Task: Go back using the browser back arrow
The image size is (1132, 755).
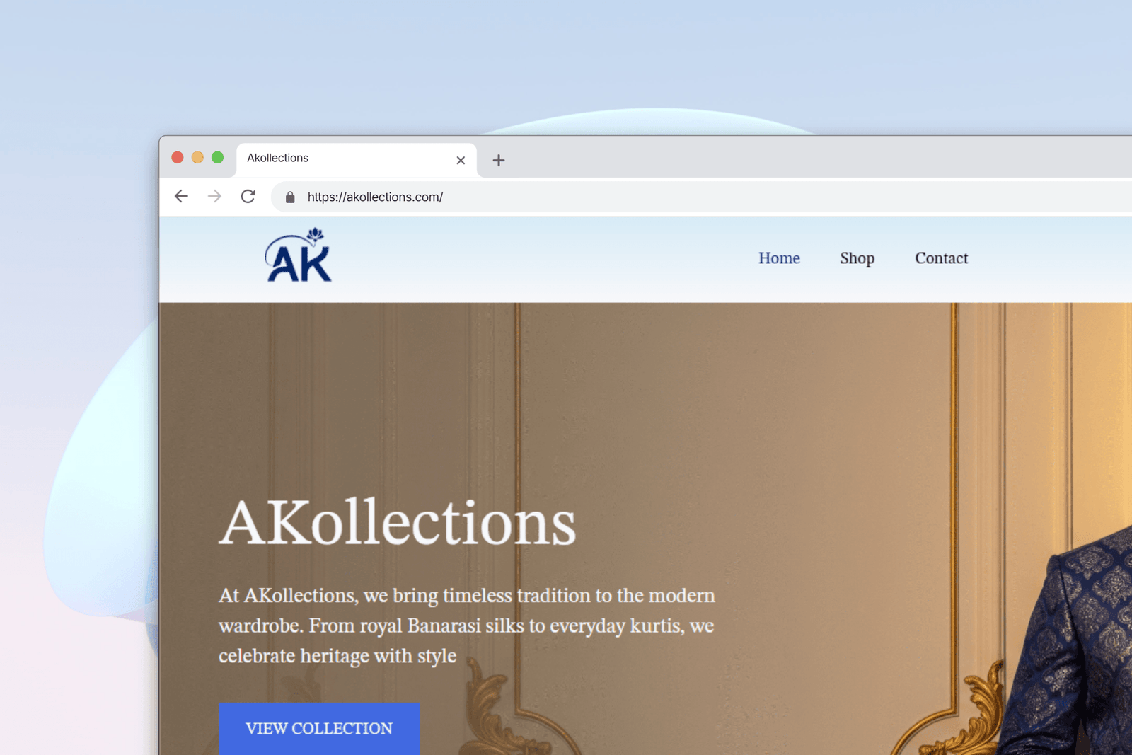Action: click(181, 196)
